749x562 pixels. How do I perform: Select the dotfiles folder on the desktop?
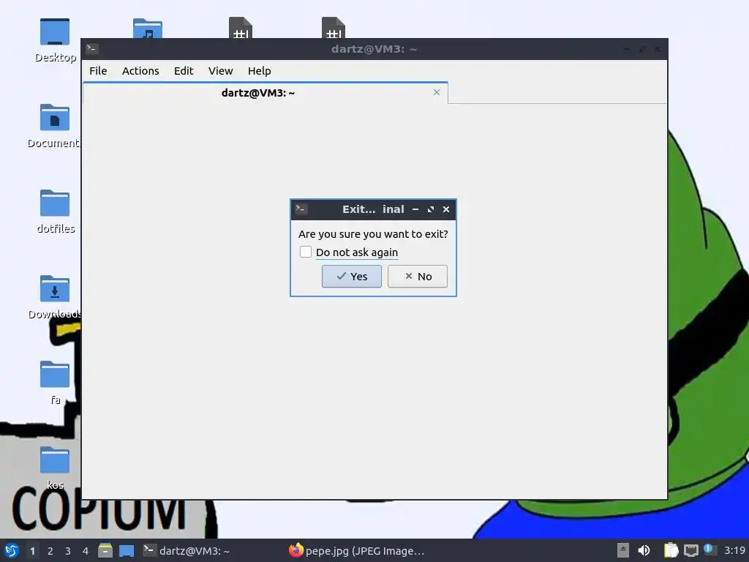(x=54, y=203)
